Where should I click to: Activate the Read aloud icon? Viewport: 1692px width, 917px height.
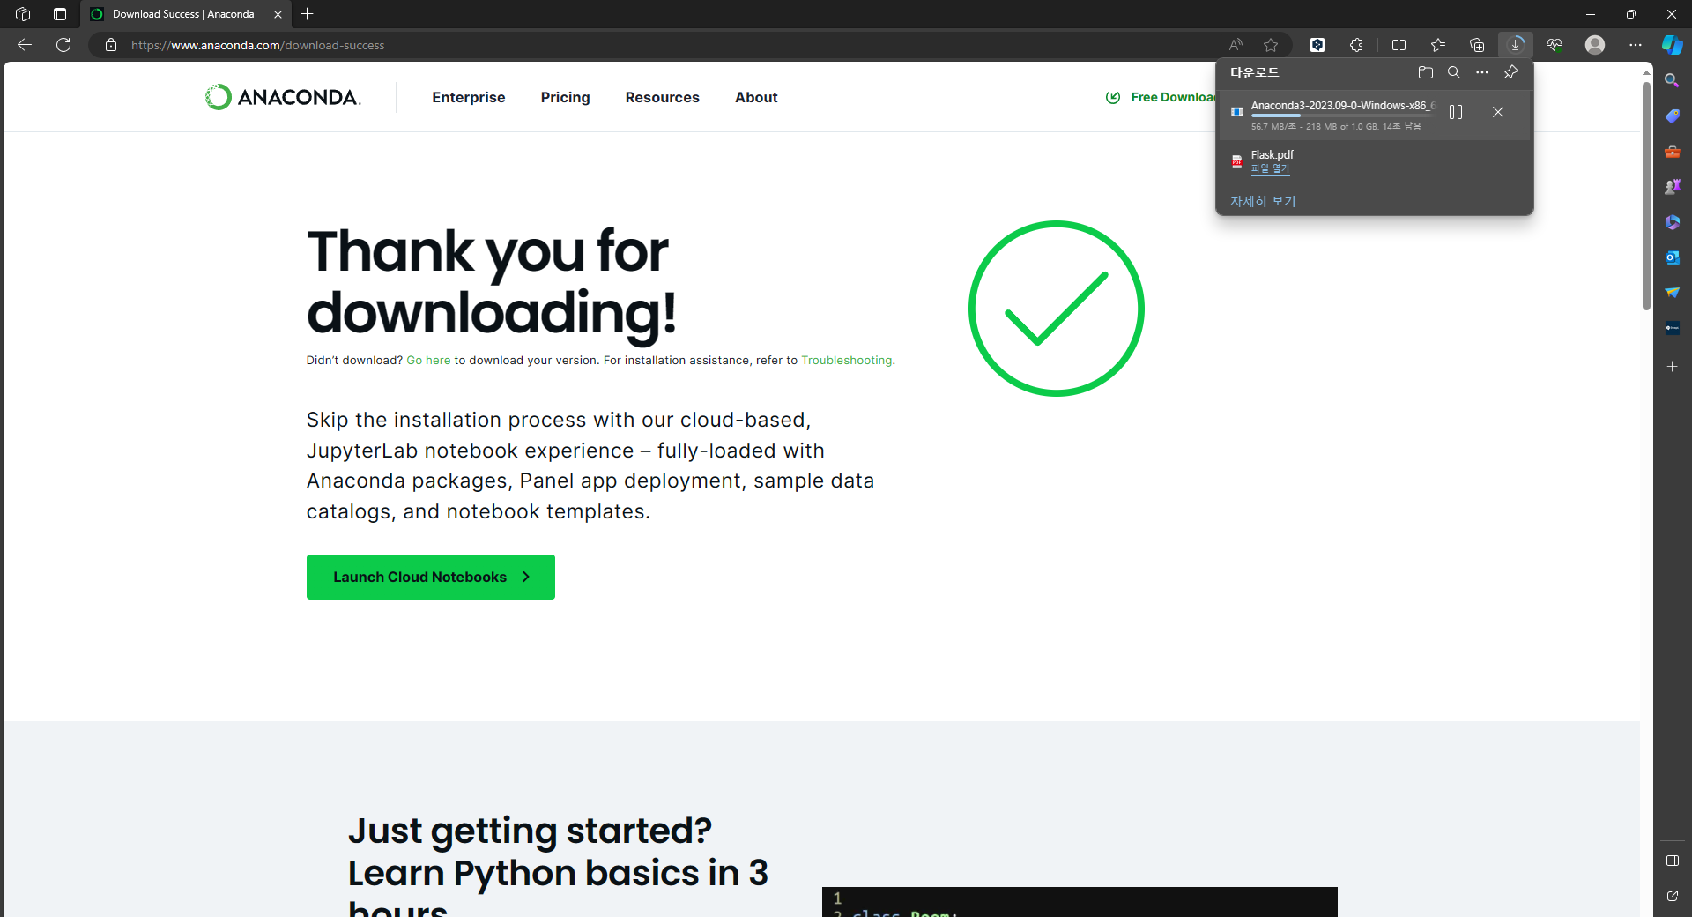1236,45
